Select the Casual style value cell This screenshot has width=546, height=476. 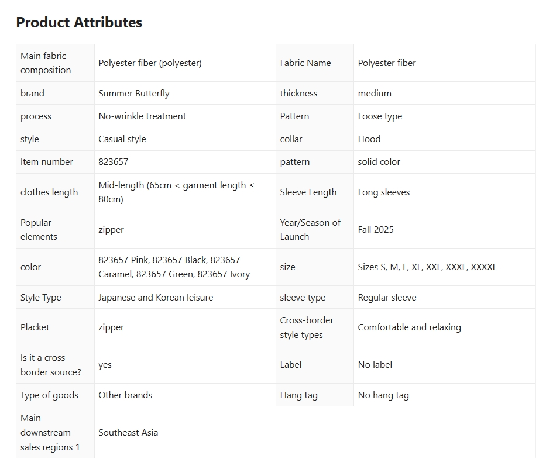point(122,139)
